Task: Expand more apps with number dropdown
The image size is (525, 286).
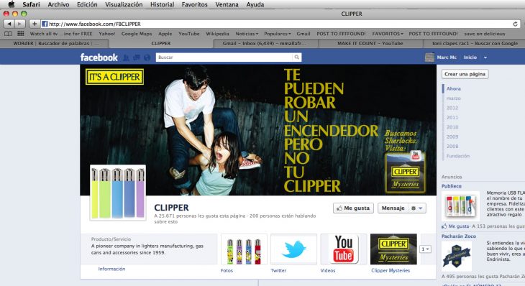Action: (x=425, y=249)
